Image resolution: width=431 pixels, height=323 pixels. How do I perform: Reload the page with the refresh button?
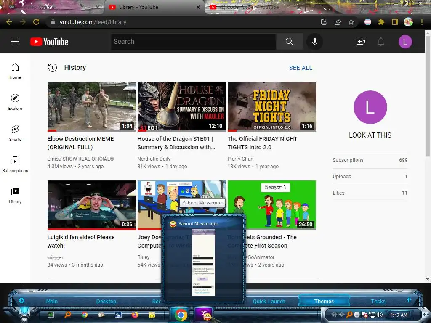coord(36,22)
